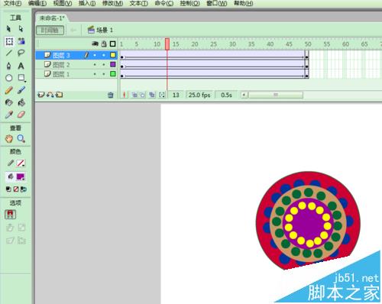
Task: Select the Eyedropper tool
Action: point(9,115)
